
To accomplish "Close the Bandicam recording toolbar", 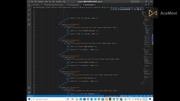I will 143,9.
